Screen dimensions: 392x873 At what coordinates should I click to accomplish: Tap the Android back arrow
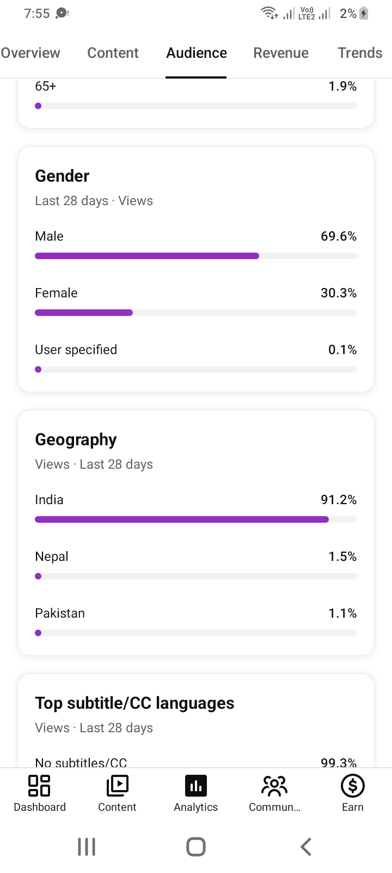(x=306, y=847)
